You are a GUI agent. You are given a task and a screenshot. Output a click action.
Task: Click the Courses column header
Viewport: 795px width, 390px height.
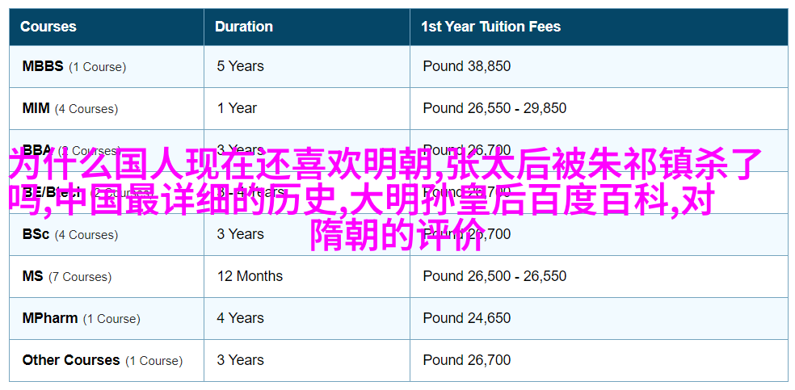(48, 27)
